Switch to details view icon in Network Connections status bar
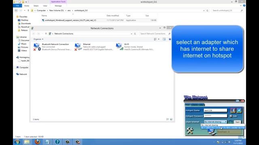Viewport: 259px width, 145px height. point(168,119)
